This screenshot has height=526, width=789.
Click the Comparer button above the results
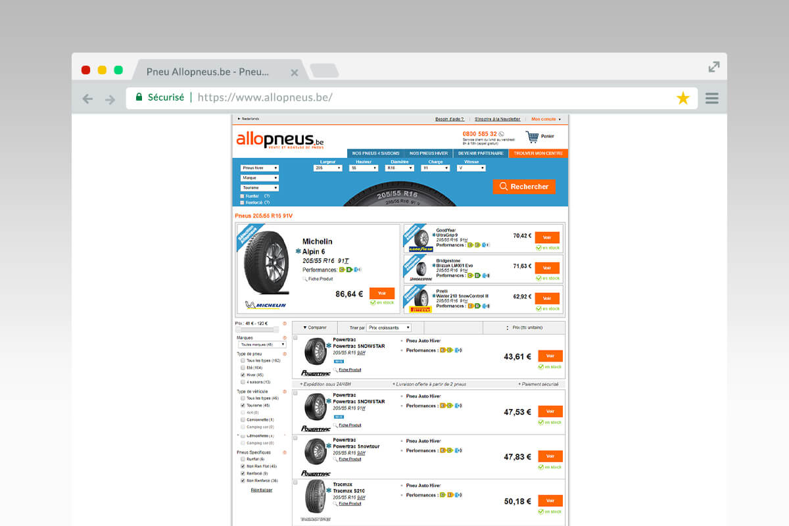click(315, 327)
